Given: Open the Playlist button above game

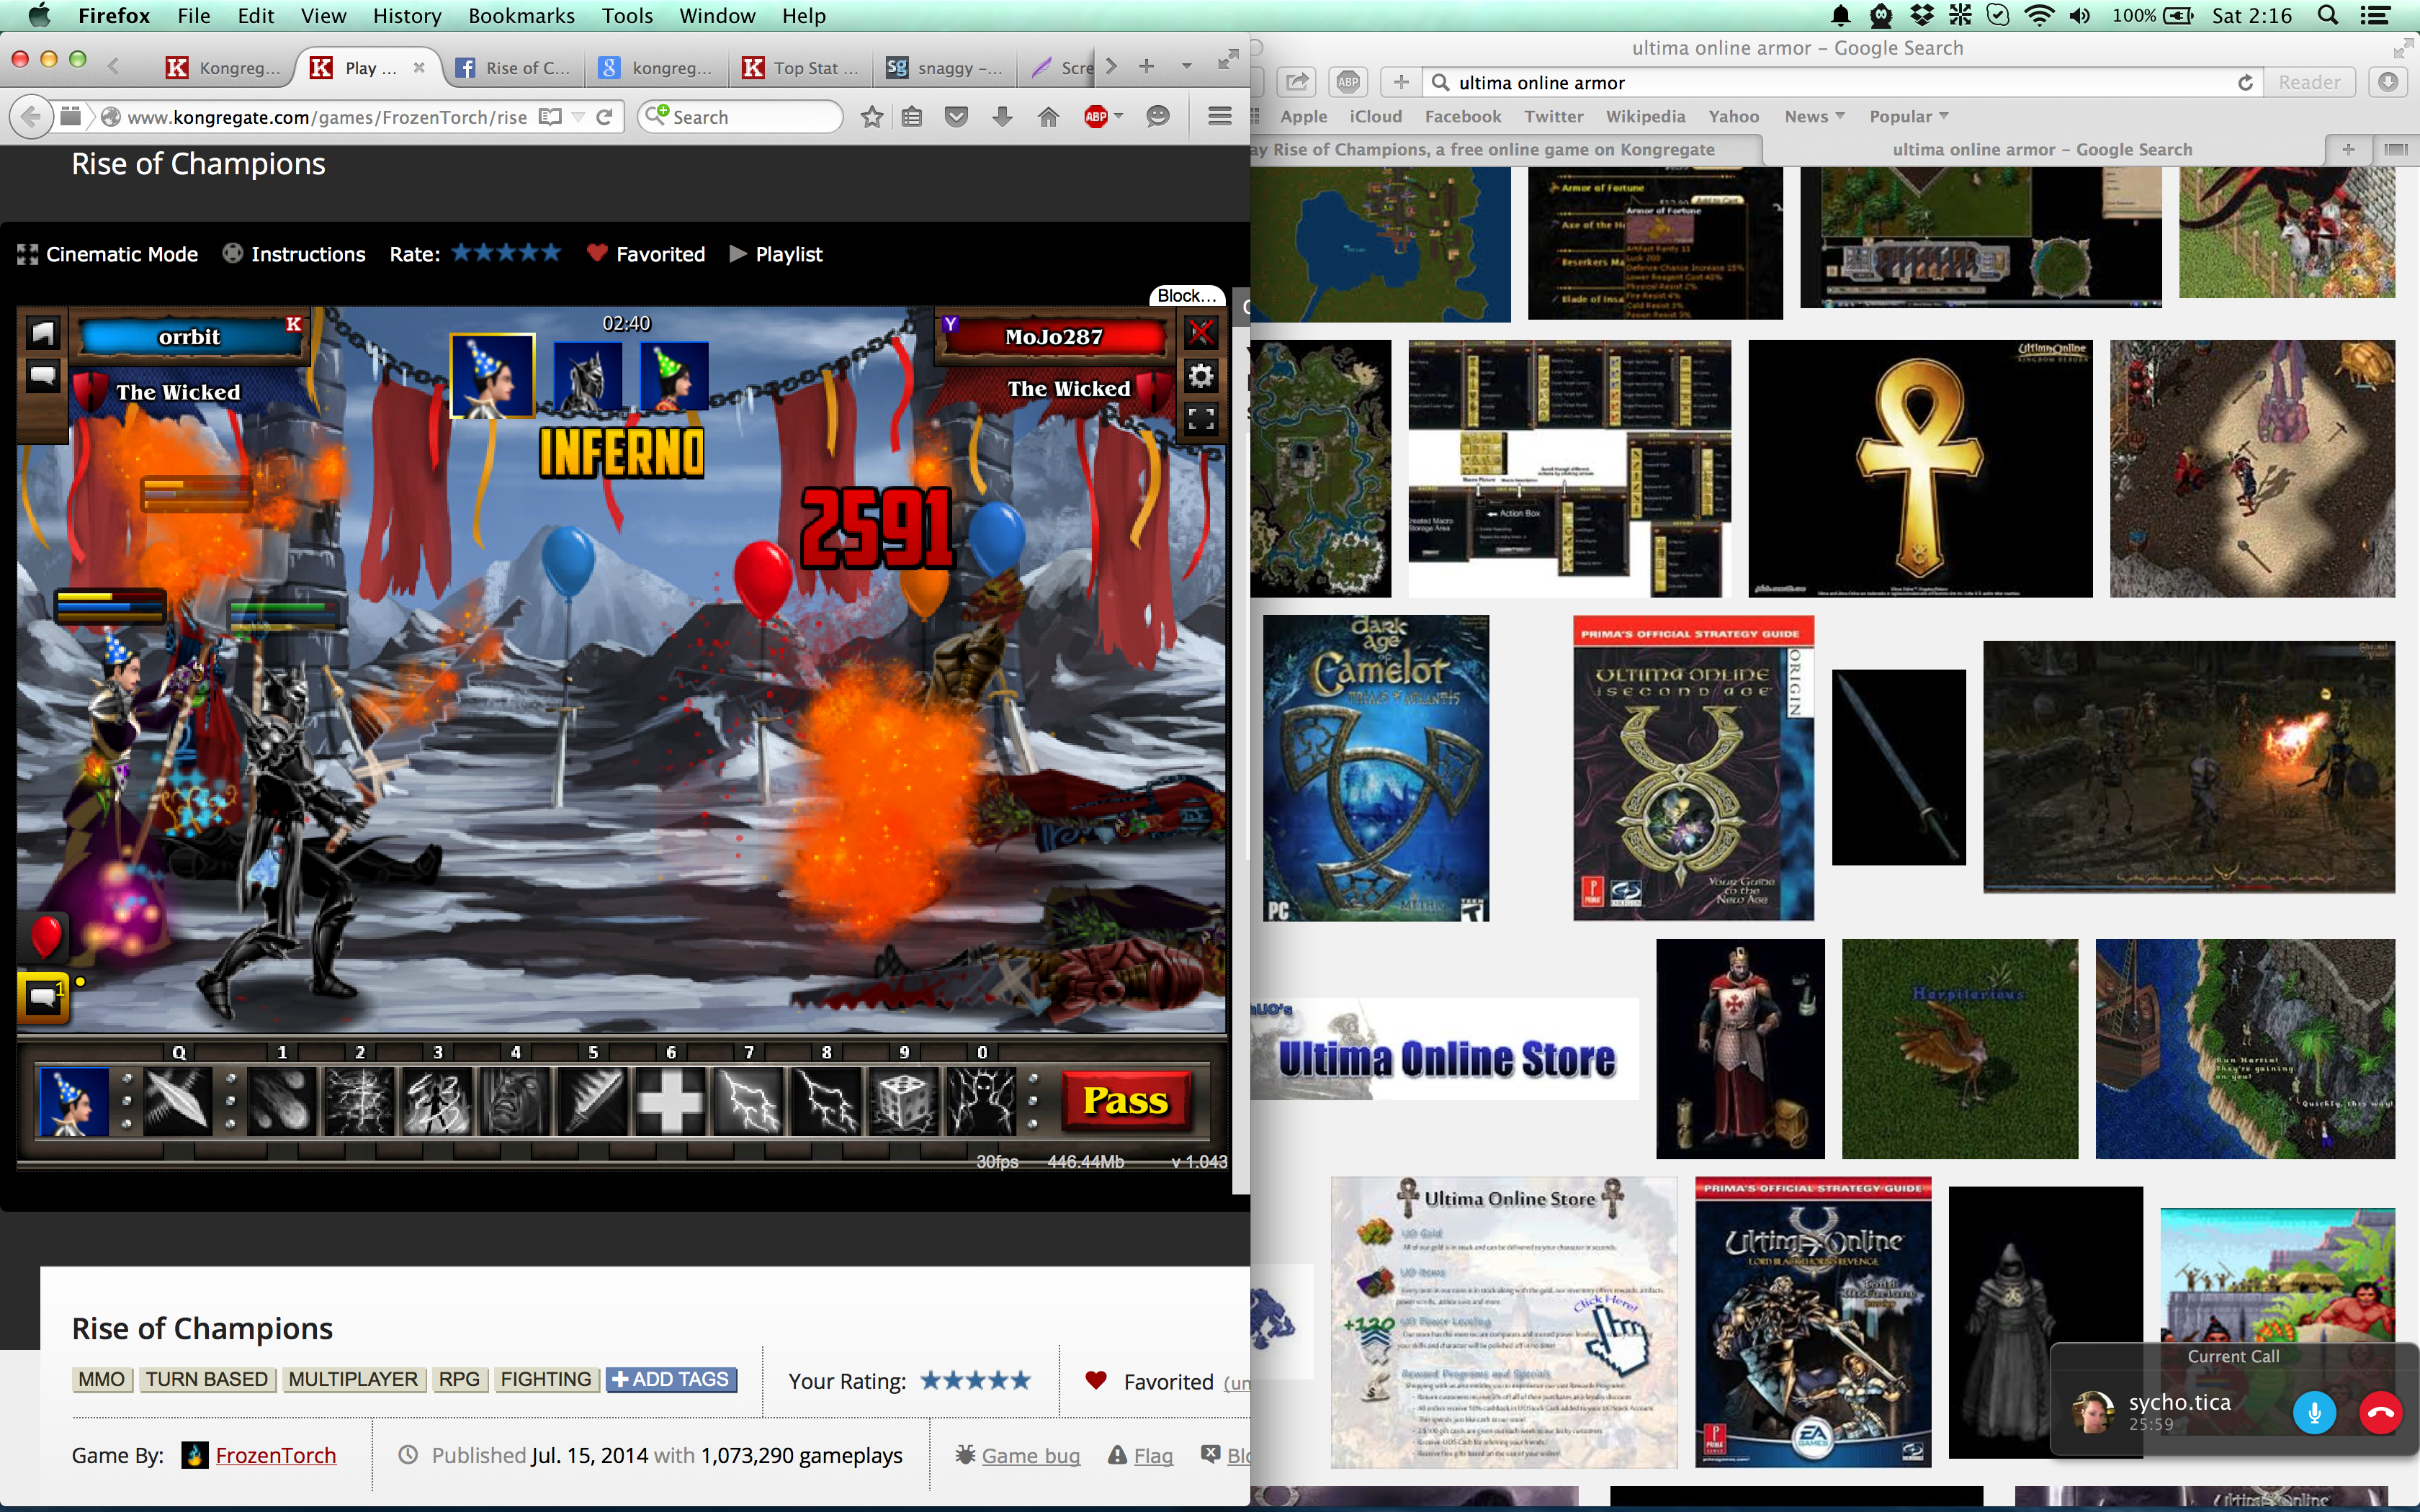Looking at the screenshot, I should 776,254.
